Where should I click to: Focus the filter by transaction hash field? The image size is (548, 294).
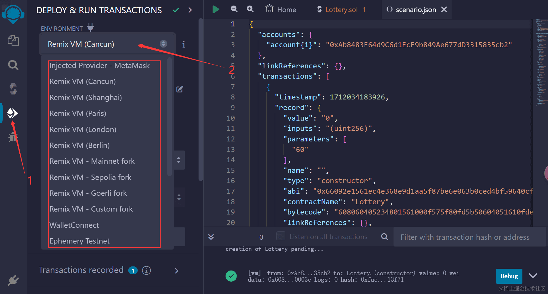click(x=470, y=237)
